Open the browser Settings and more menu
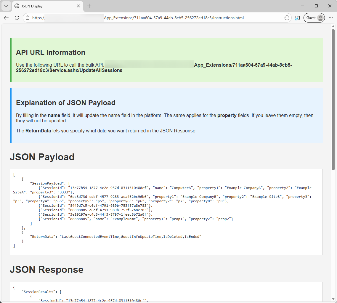The height and width of the screenshot is (303, 337). [x=331, y=18]
